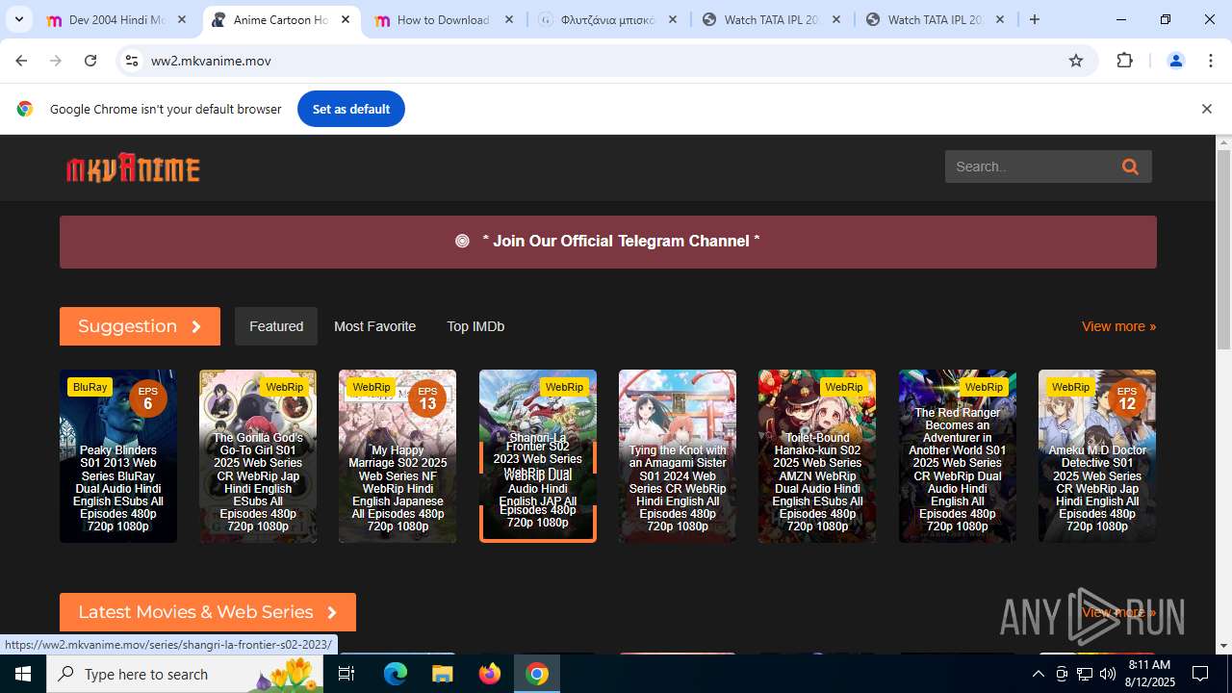Open Peaky Blinders S01 thumbnail
Viewport: 1232px width, 693px height.
click(x=118, y=456)
